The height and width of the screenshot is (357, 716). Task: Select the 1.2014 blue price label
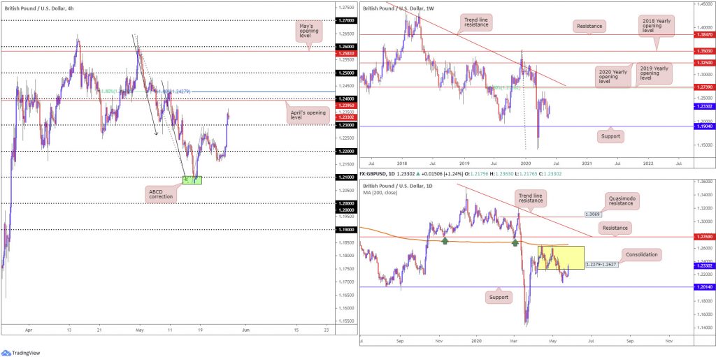(703, 286)
